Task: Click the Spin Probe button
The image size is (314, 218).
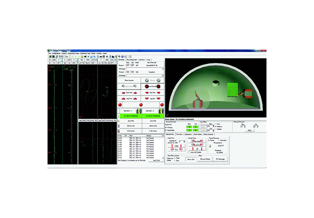Action: click(x=129, y=86)
